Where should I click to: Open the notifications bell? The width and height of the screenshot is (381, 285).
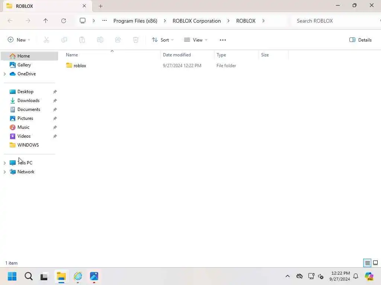click(356, 276)
